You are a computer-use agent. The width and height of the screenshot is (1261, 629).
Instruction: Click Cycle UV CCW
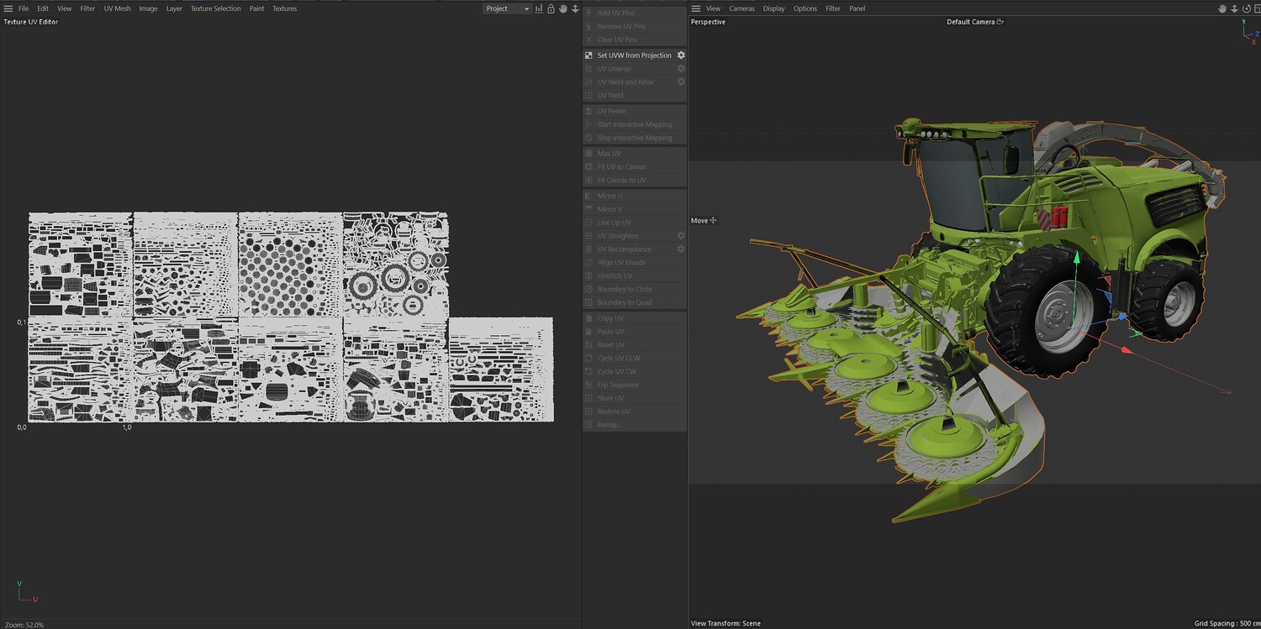(x=635, y=359)
